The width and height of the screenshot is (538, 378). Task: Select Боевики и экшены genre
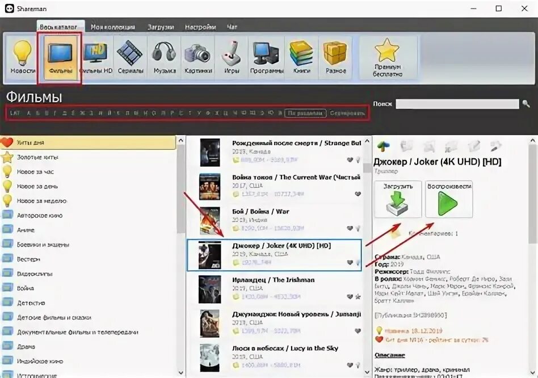[x=43, y=245]
